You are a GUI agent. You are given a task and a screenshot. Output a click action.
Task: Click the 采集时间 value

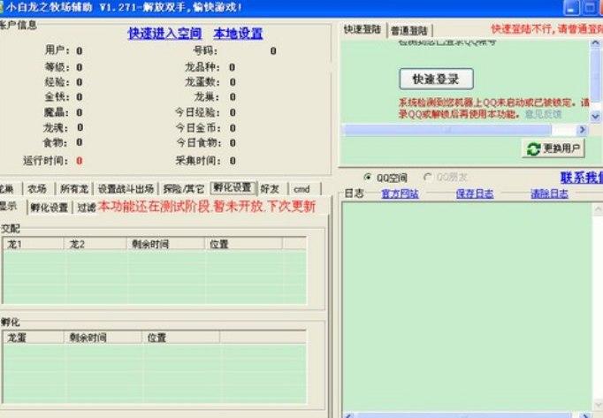point(233,161)
